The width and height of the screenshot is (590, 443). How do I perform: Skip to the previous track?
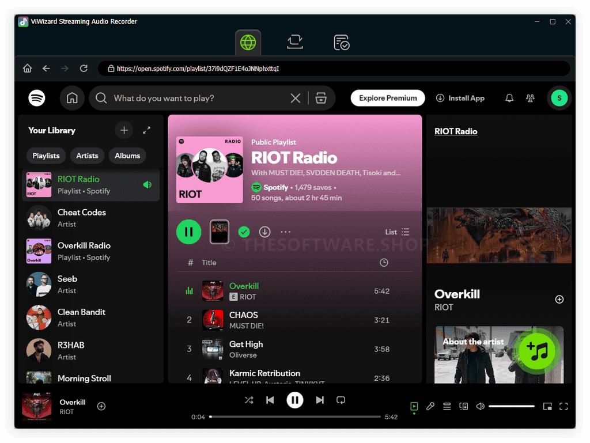tap(270, 400)
